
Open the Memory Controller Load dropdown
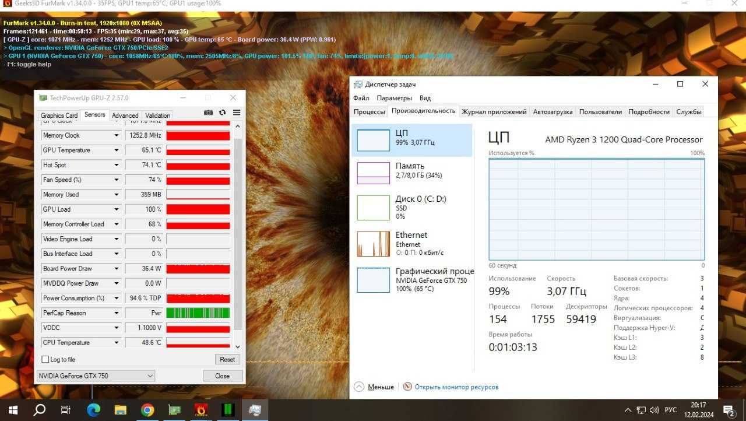116,224
